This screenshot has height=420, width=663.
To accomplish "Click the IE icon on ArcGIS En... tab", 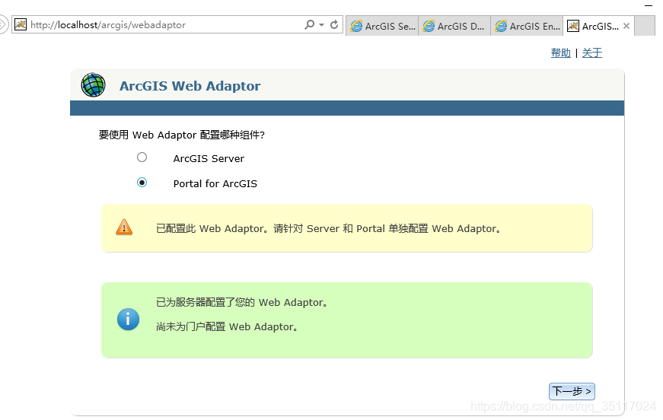I will [501, 26].
